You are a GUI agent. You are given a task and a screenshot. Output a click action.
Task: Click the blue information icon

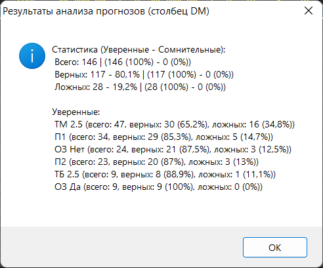pos(32,56)
